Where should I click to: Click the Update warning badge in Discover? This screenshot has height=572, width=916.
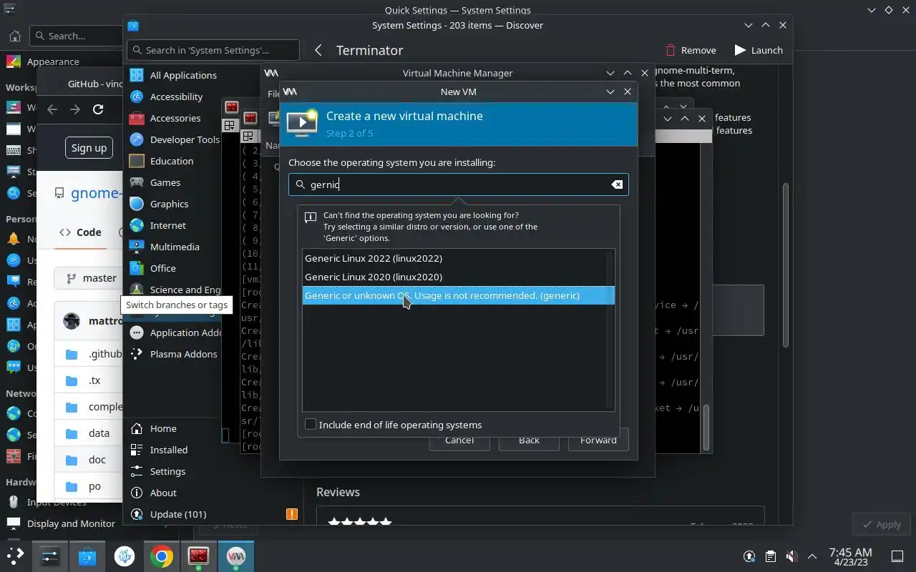(x=291, y=514)
